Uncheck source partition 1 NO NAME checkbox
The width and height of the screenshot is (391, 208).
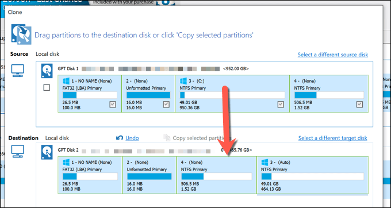[x=113, y=105]
